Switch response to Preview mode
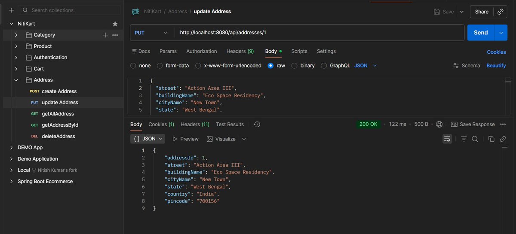 [x=185, y=139]
